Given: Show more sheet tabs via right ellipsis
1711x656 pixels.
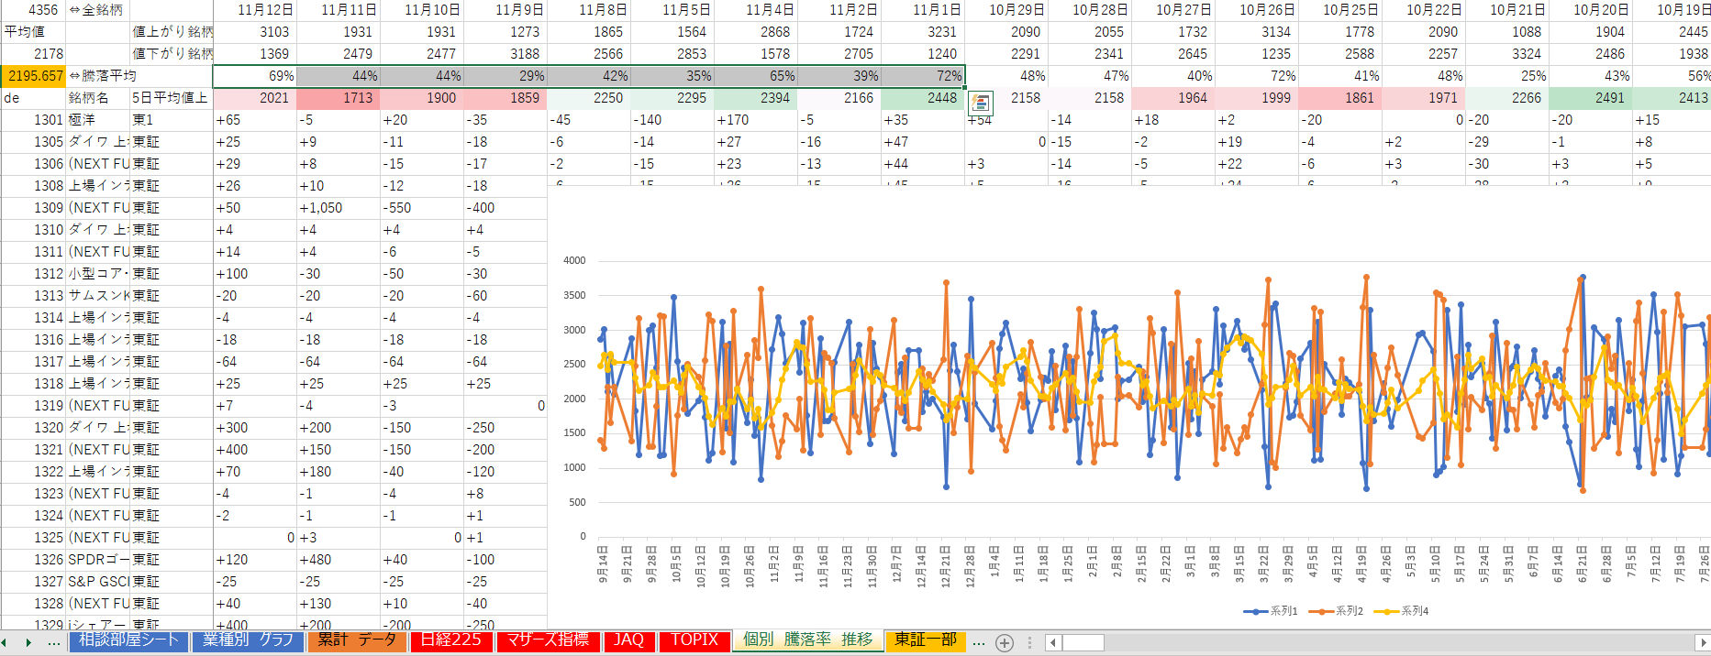Looking at the screenshot, I should point(979,642).
